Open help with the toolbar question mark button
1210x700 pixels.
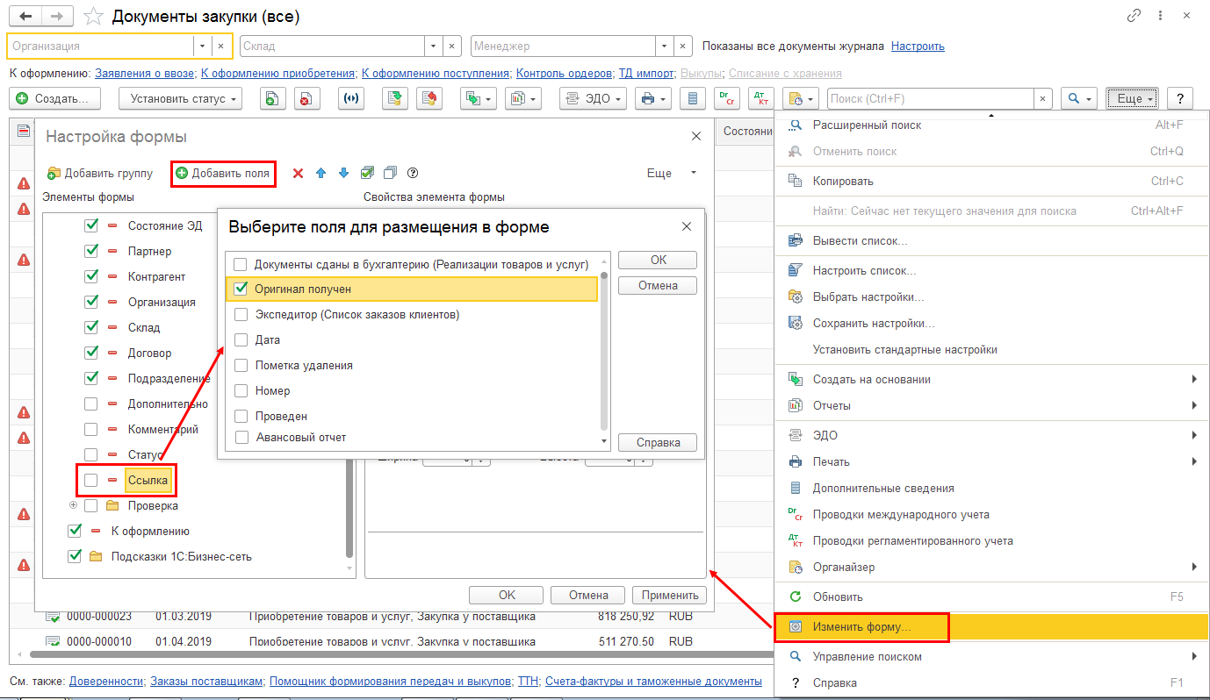tap(1181, 99)
